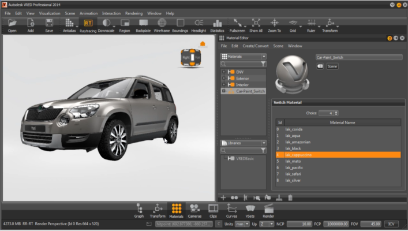Toggle Raytracing with the RT icon
Viewport: 408px width, 231px height.
click(x=88, y=25)
